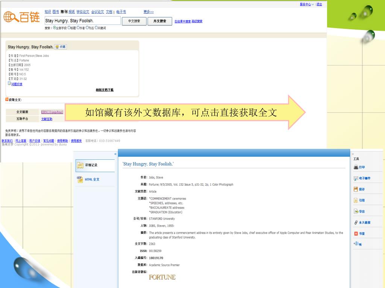Switch to the 期刊 category
The width and height of the screenshot is (385, 288).
point(64,12)
